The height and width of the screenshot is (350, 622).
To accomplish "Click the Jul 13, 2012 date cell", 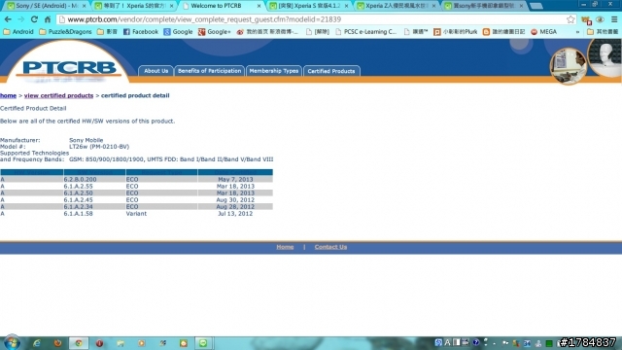I will [235, 214].
